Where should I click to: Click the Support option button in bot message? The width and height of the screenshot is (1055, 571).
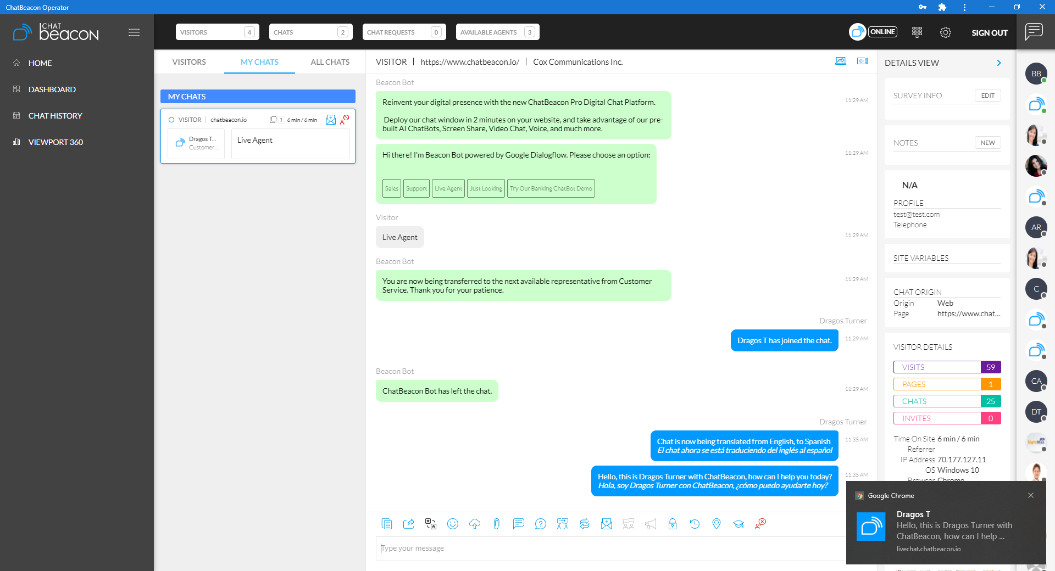point(417,188)
